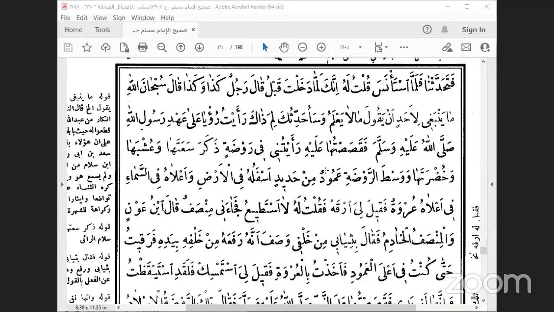Open the View menu
The height and width of the screenshot is (312, 554).
pyautogui.click(x=100, y=18)
